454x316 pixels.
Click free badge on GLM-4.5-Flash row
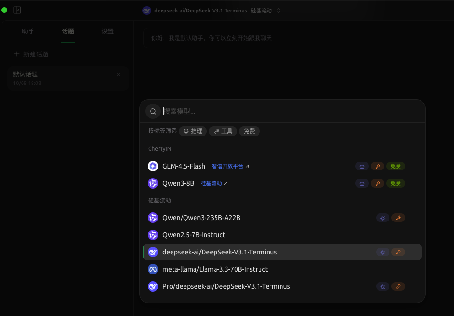tap(396, 166)
